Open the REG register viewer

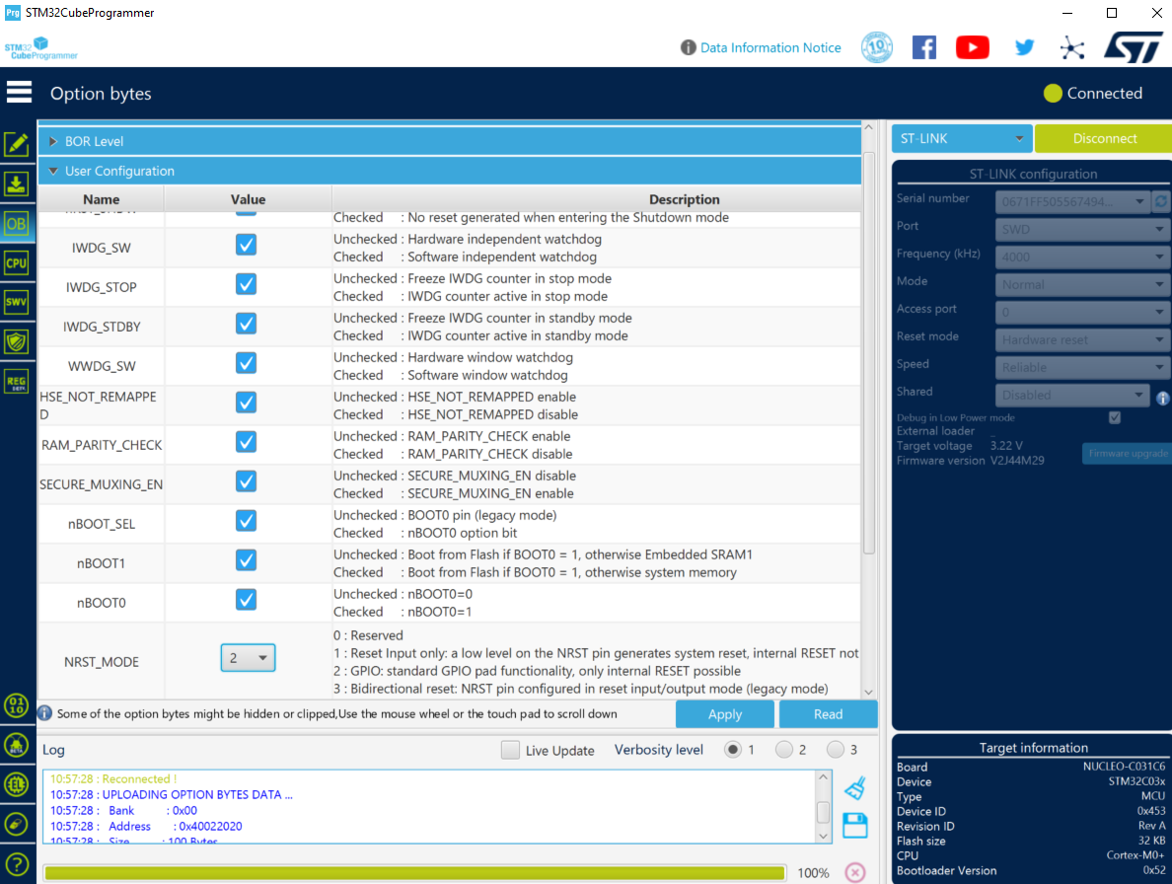(16, 381)
